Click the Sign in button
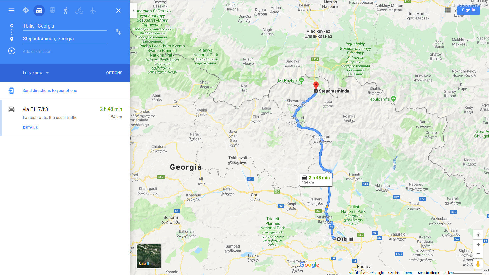The width and height of the screenshot is (489, 275). tap(468, 10)
